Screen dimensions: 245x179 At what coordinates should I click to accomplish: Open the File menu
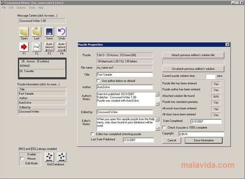tap(4, 8)
